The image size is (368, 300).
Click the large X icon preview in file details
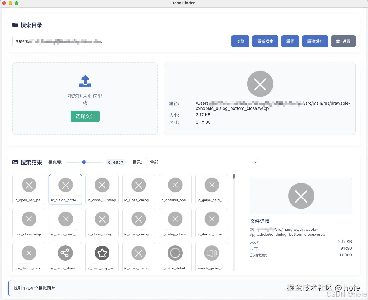pos(301,196)
